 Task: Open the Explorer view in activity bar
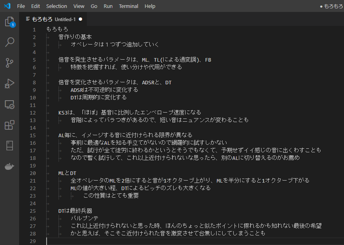click(10, 22)
